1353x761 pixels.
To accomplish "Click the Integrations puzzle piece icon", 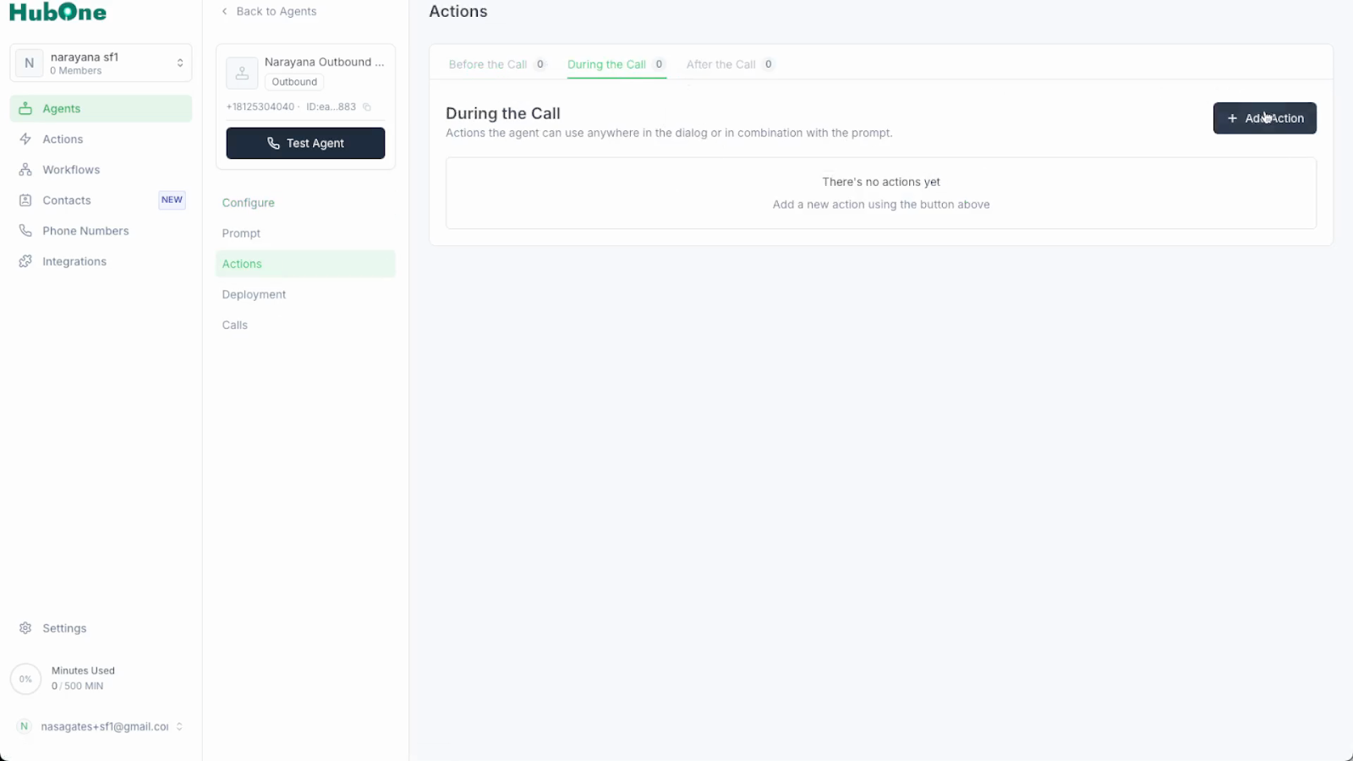I will point(25,261).
